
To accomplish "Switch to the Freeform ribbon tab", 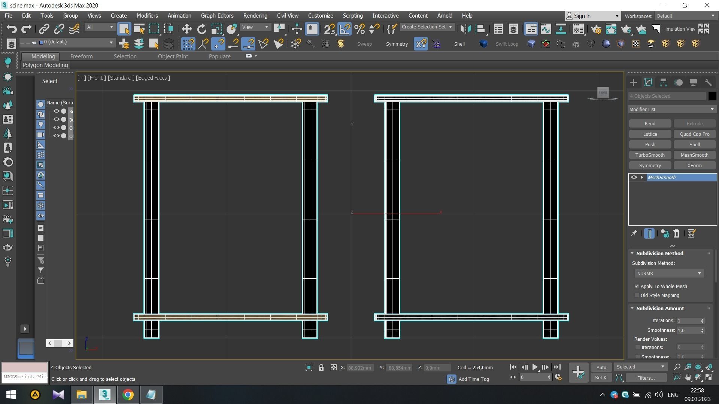I will pos(81,56).
